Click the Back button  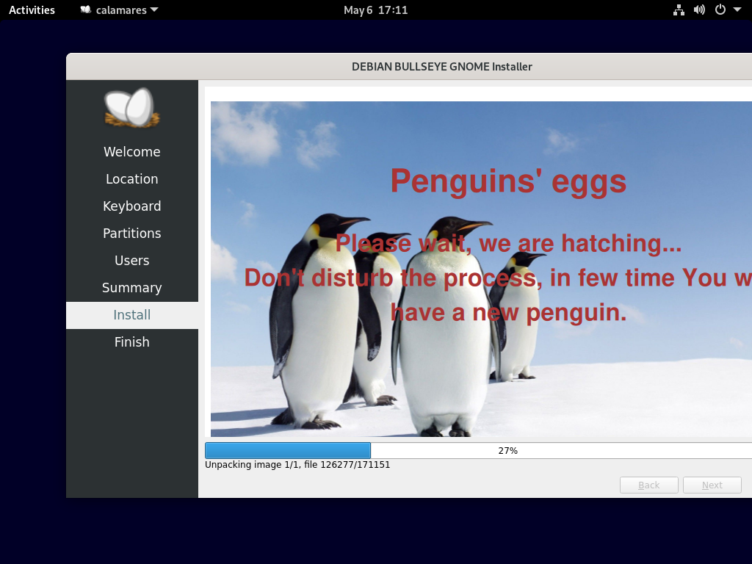pos(648,485)
